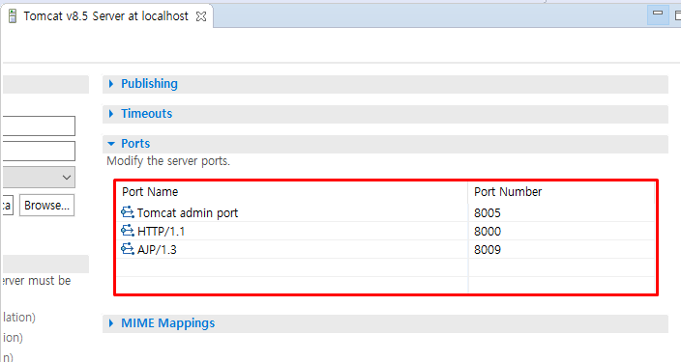Click the Ports section title
The height and width of the screenshot is (362, 681).
pyautogui.click(x=135, y=144)
